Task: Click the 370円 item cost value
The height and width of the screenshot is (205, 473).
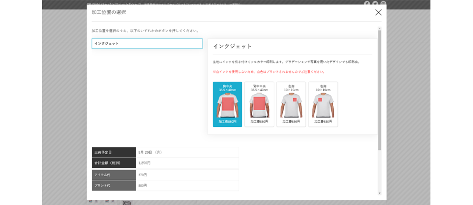Action: [142, 175]
